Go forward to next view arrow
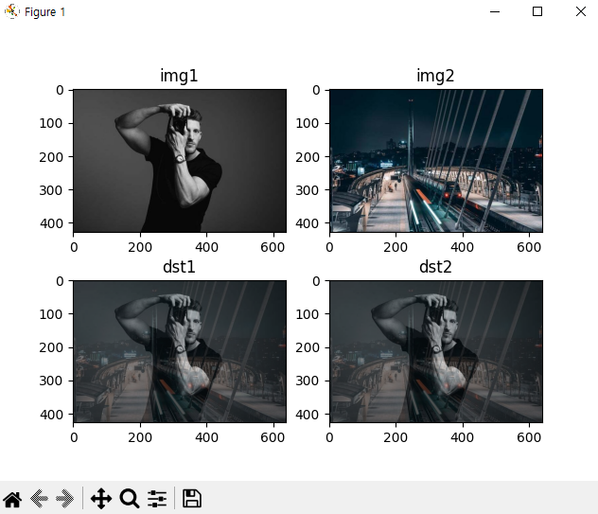 pos(64,499)
